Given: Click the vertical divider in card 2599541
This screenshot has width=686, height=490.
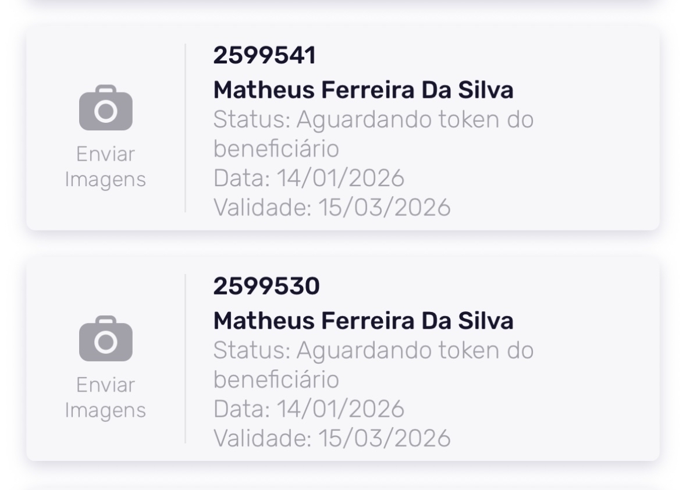Looking at the screenshot, I should click(186, 128).
